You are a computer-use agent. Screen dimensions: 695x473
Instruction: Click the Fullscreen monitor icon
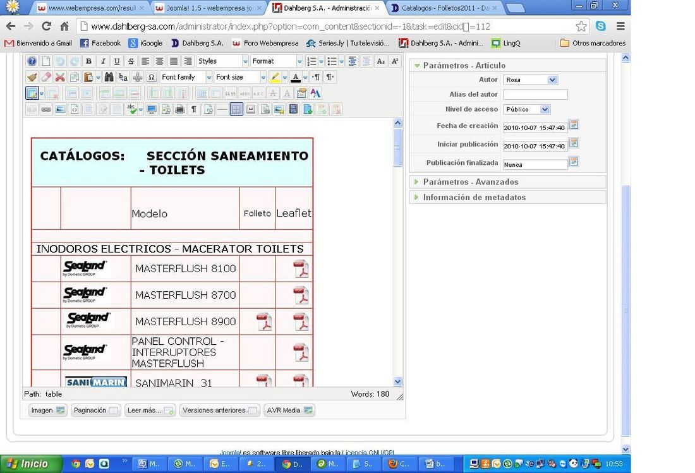[x=152, y=109]
